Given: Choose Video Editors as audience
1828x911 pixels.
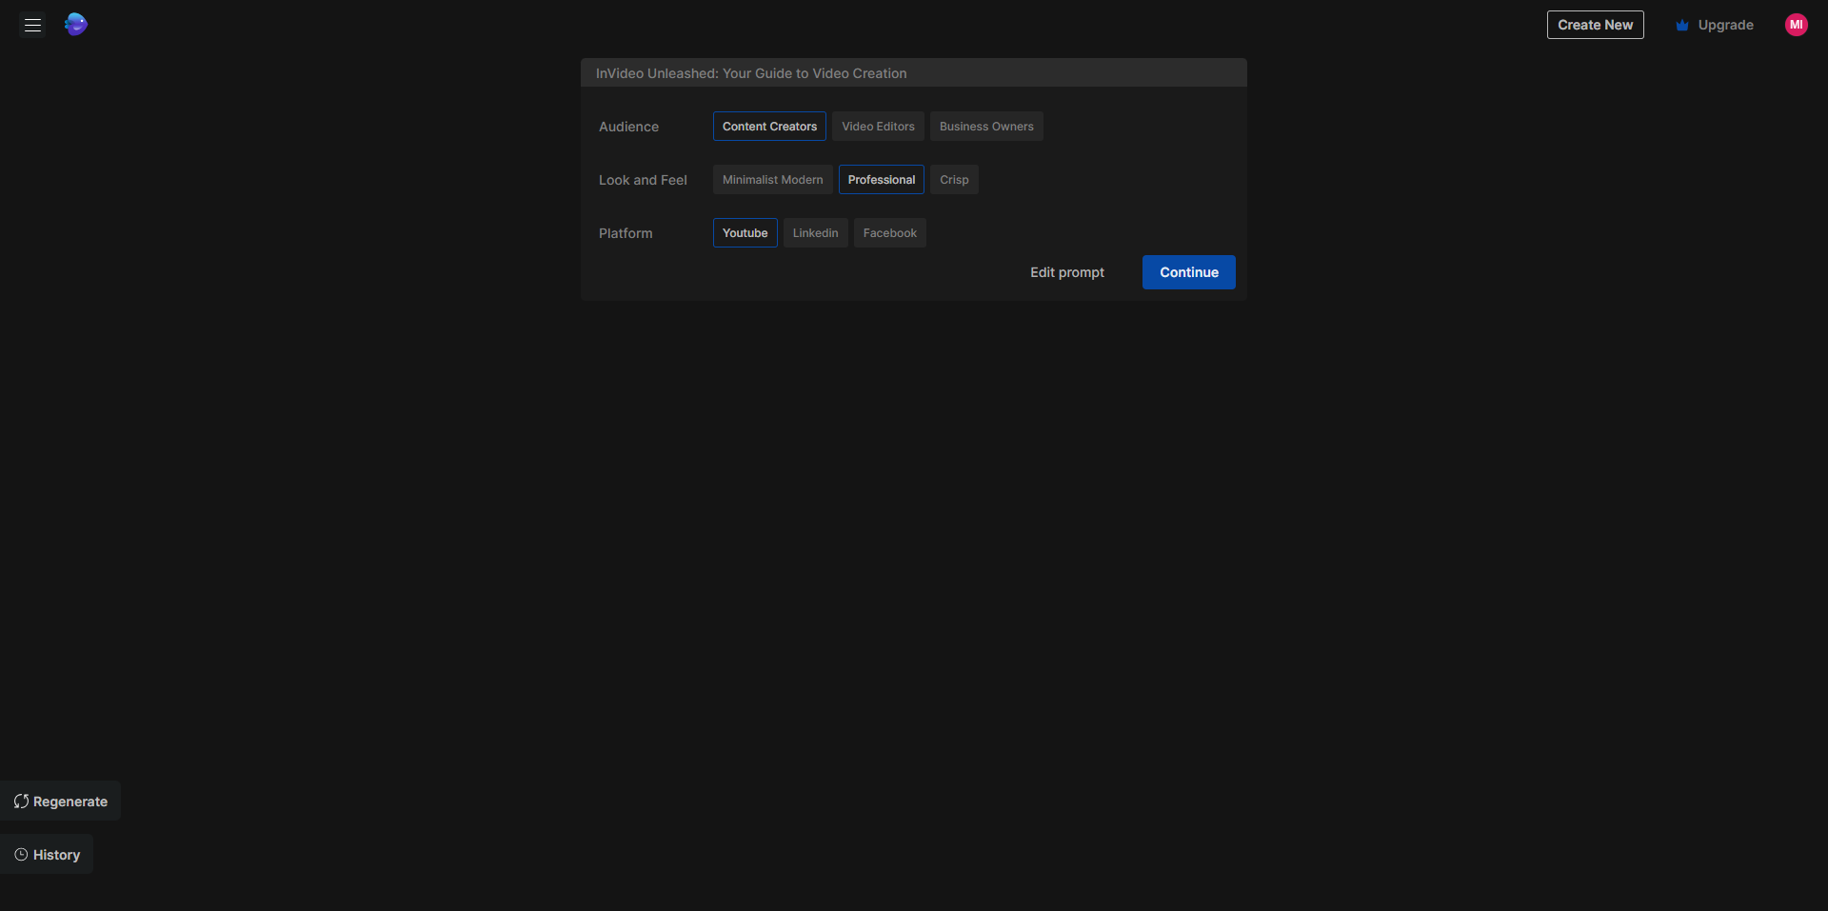Looking at the screenshot, I should tap(878, 127).
